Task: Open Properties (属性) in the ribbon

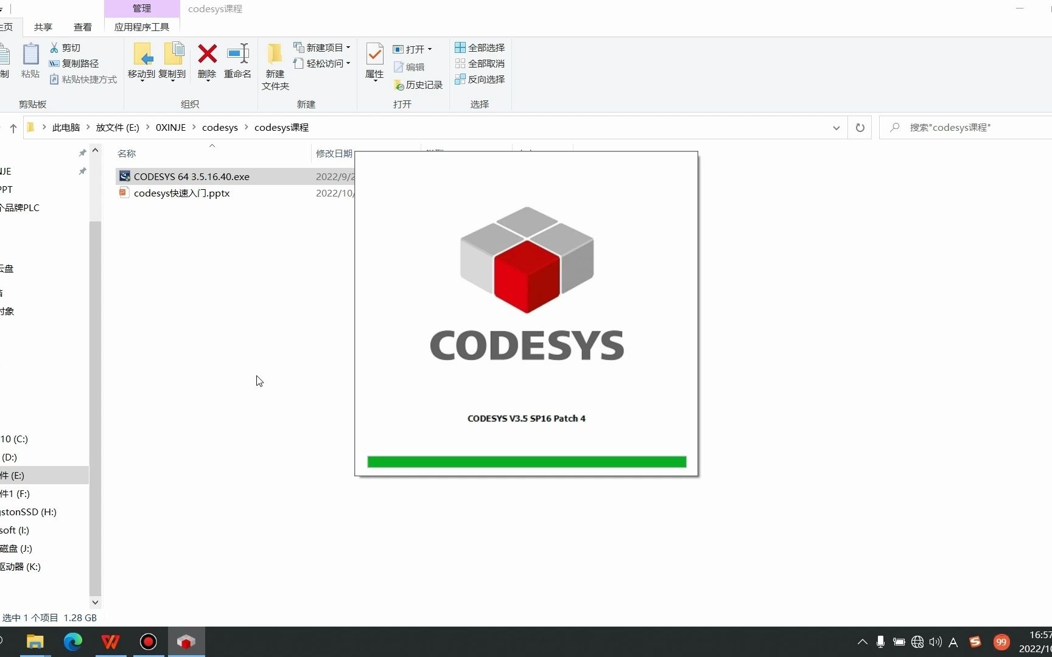Action: [x=374, y=62]
